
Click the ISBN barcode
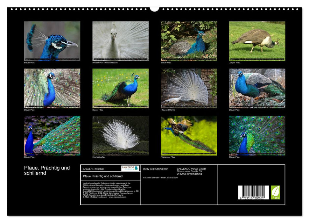pyautogui.click(x=253, y=193)
